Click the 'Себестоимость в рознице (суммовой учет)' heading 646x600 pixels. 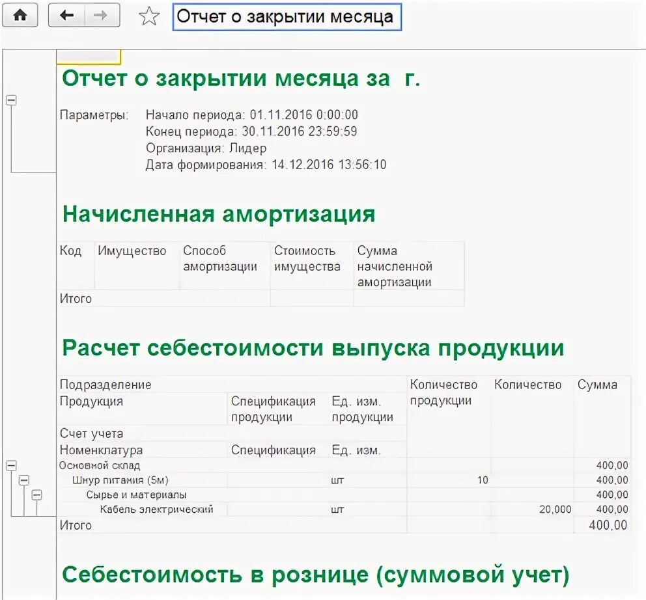[x=316, y=575]
